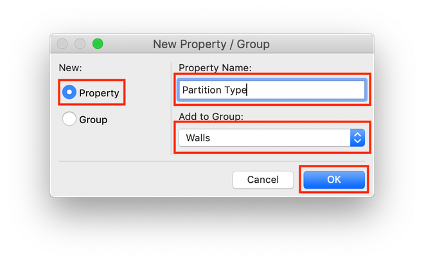424x263 pixels.
Task: Click the "New:" section label
Action: [69, 68]
